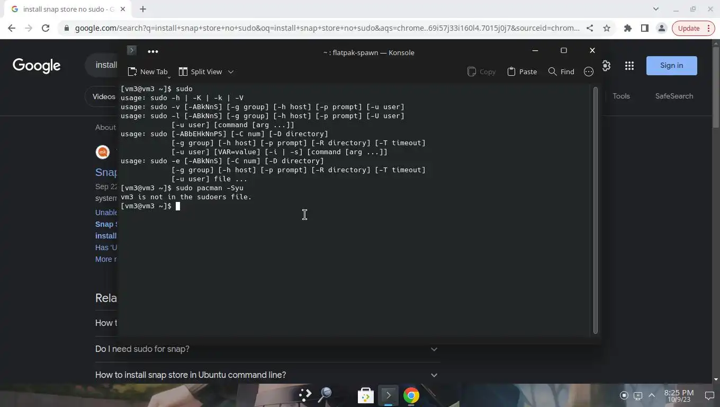Click 'vm3 is not in the sudoers file.' text
The image size is (720, 407).
point(186,197)
